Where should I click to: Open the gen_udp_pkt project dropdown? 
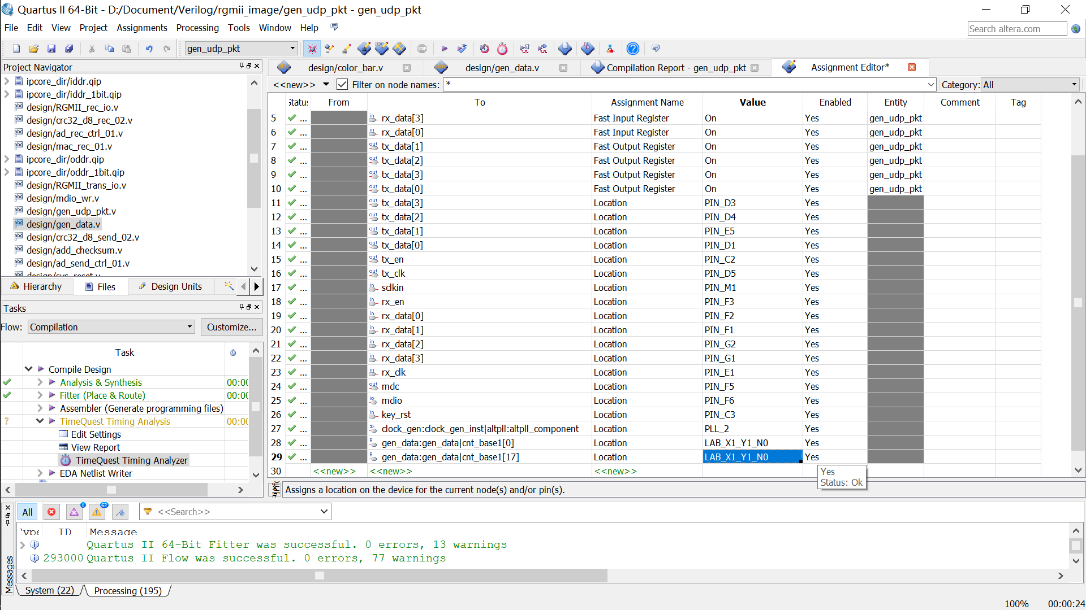point(292,49)
